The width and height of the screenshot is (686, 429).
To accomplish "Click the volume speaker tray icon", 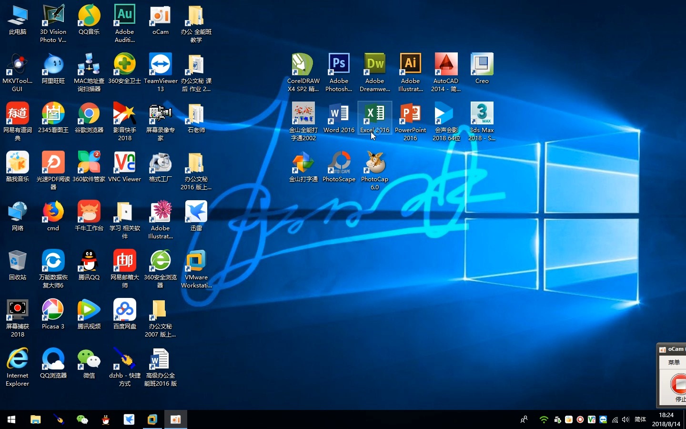I will [x=625, y=419].
